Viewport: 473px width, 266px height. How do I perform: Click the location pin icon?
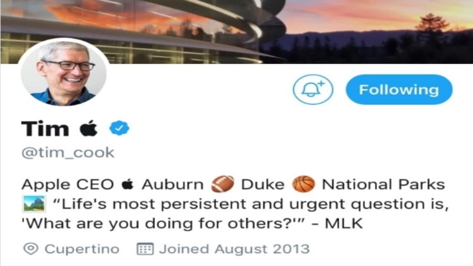(31, 249)
